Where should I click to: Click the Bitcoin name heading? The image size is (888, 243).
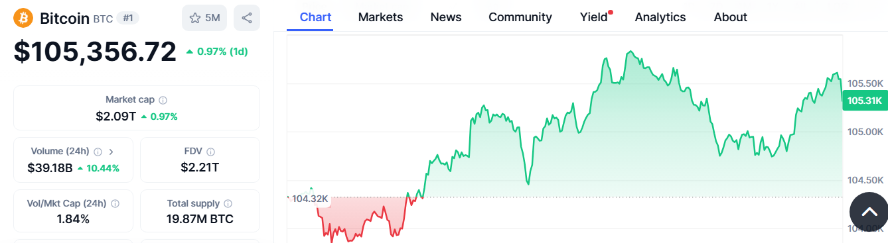pos(64,18)
